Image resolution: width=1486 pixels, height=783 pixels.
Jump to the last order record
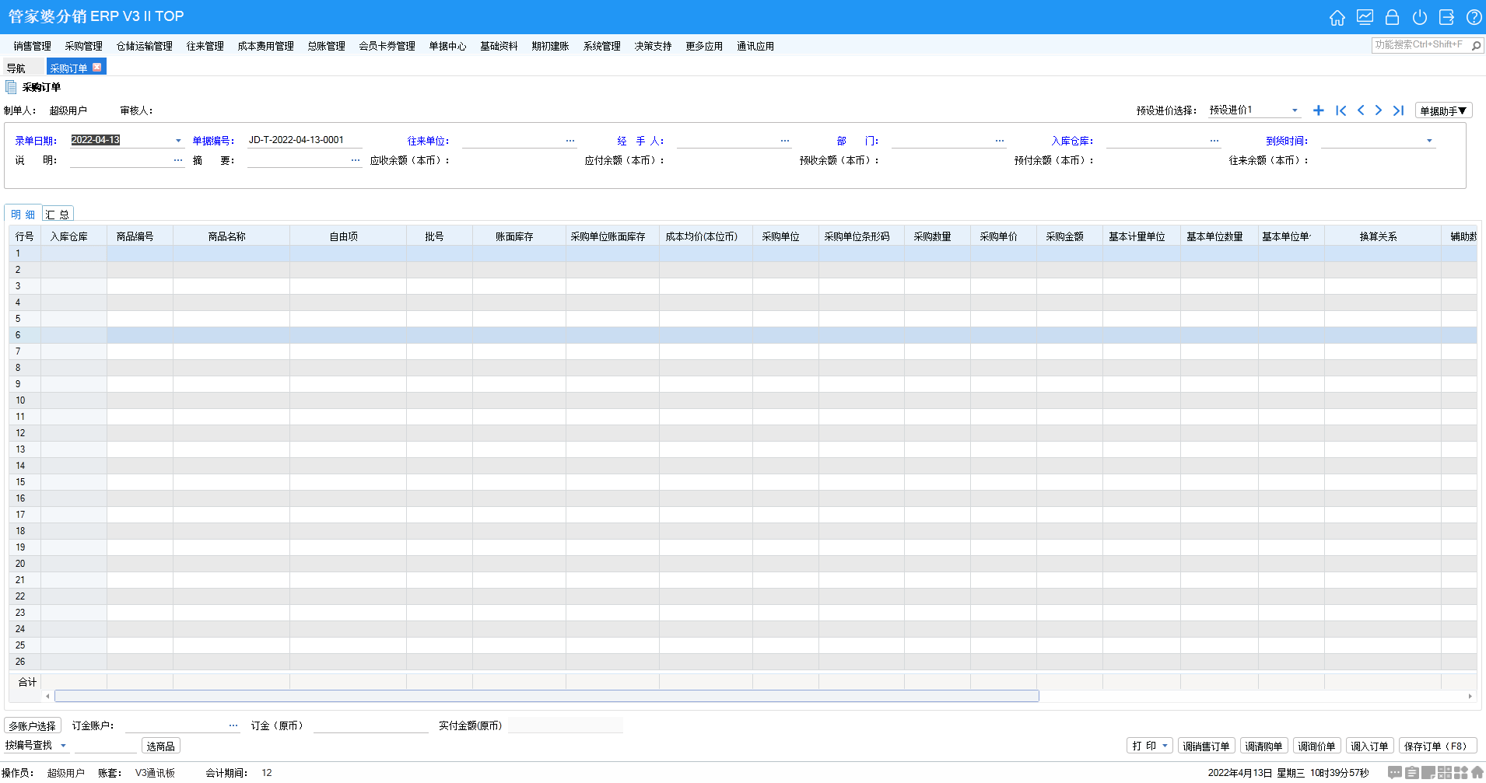[x=1398, y=110]
